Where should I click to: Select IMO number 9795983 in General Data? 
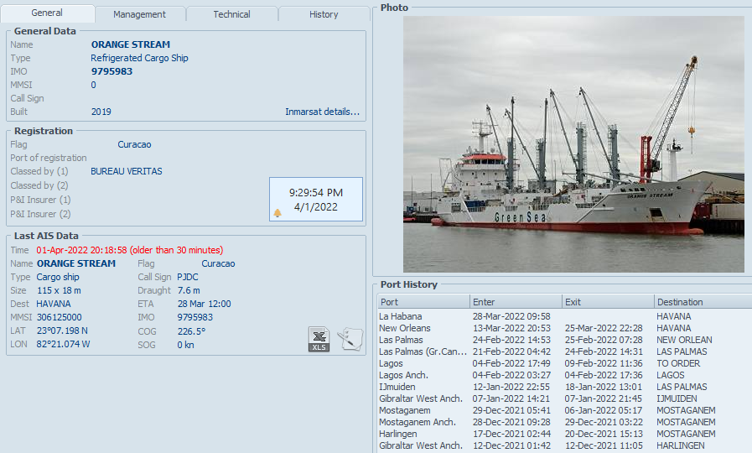click(x=112, y=71)
